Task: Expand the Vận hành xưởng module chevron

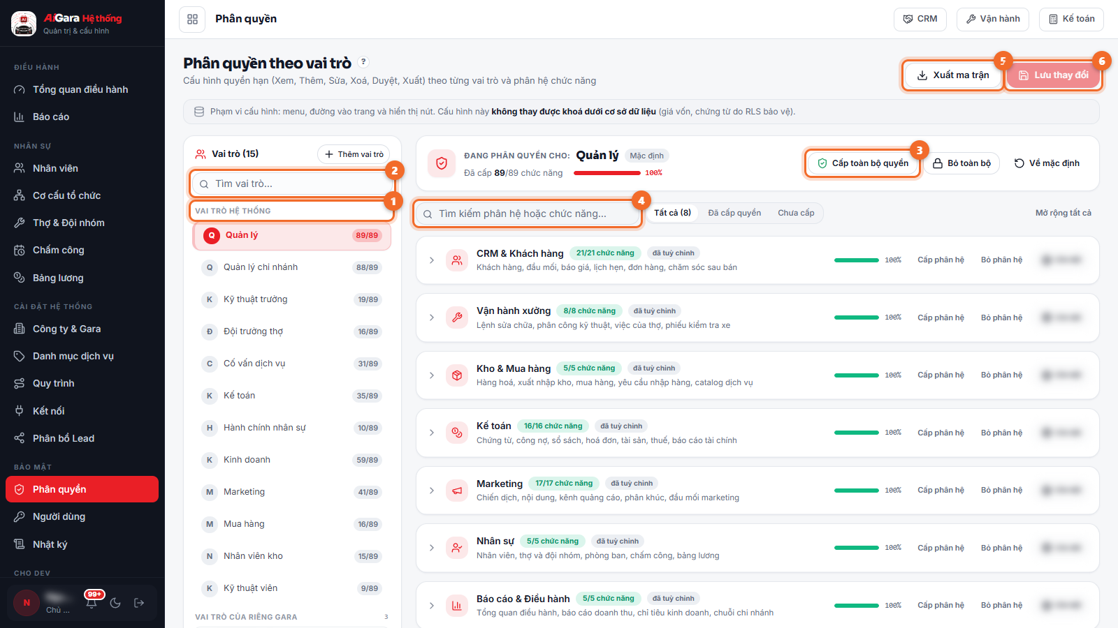Action: (432, 317)
